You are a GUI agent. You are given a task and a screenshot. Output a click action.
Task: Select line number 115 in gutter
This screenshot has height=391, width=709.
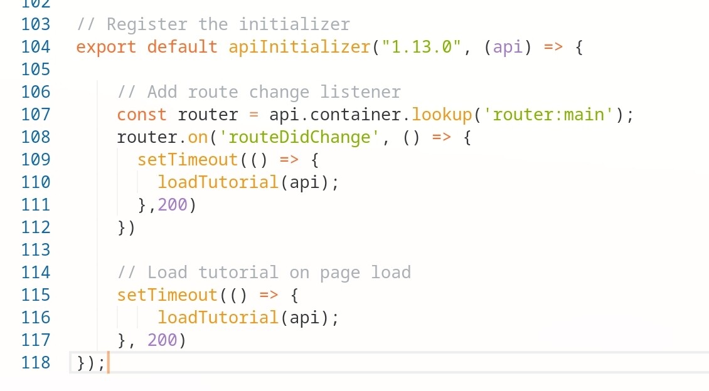(x=36, y=295)
